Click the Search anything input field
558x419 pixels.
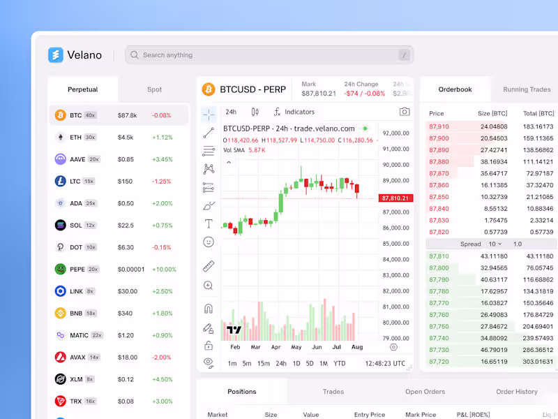click(269, 54)
